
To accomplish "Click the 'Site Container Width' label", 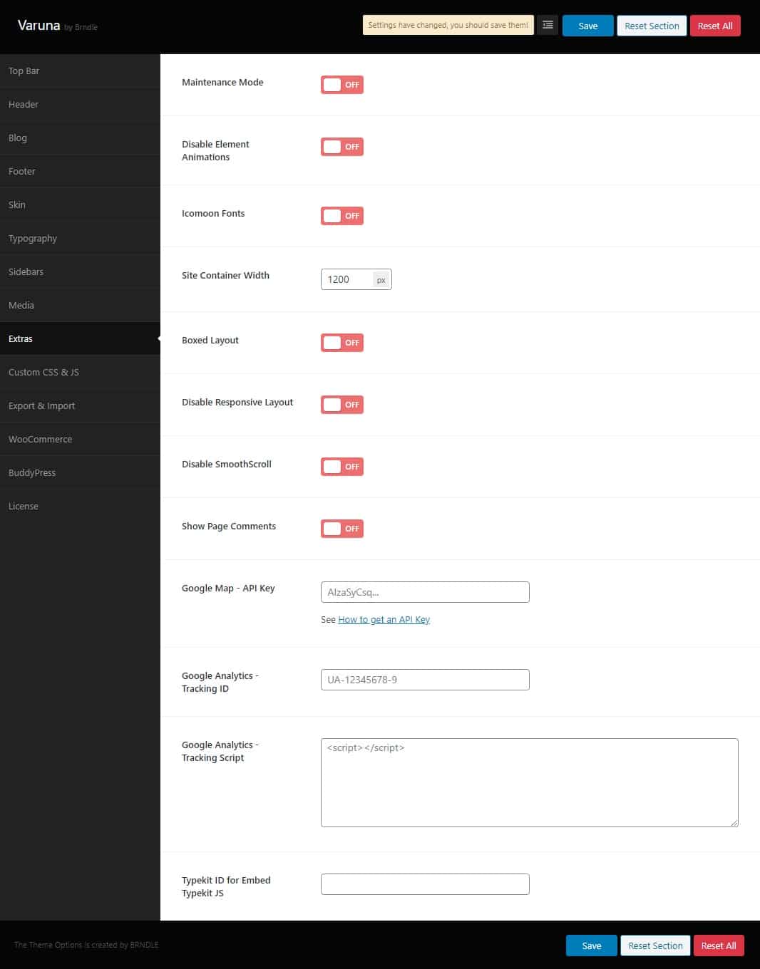I will click(x=225, y=276).
